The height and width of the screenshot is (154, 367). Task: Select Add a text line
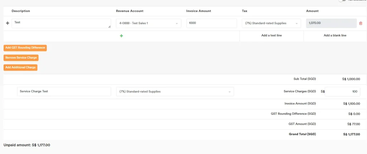(x=271, y=35)
